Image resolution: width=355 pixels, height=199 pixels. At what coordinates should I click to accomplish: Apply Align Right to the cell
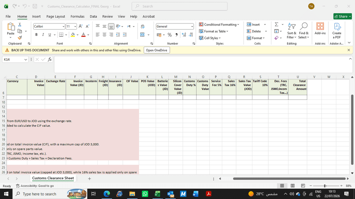click(x=111, y=35)
